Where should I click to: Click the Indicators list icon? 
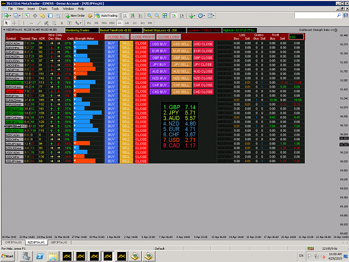pyautogui.click(x=191, y=16)
